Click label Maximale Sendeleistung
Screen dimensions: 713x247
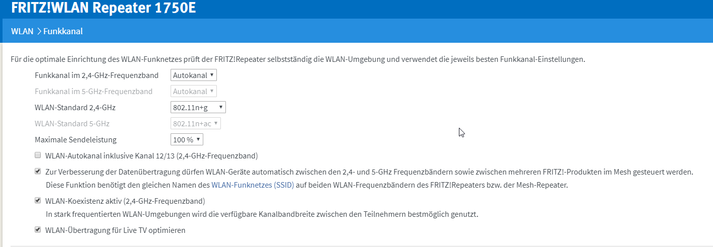[75, 140]
